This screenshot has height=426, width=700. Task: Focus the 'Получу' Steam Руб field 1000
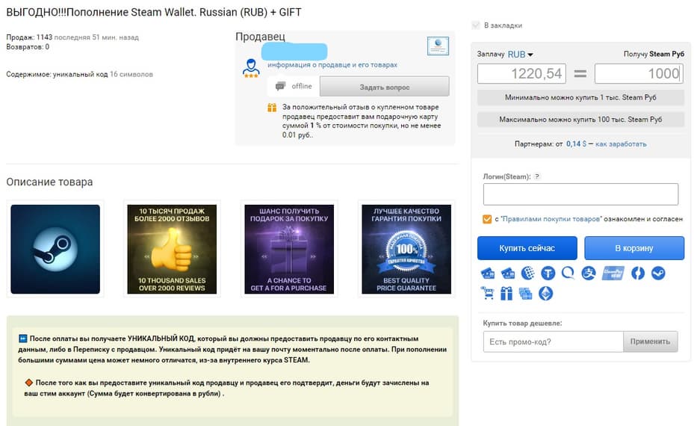click(639, 74)
